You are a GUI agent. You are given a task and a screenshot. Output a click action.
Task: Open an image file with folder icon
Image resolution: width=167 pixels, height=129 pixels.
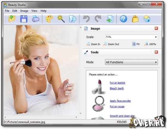pos(12,19)
